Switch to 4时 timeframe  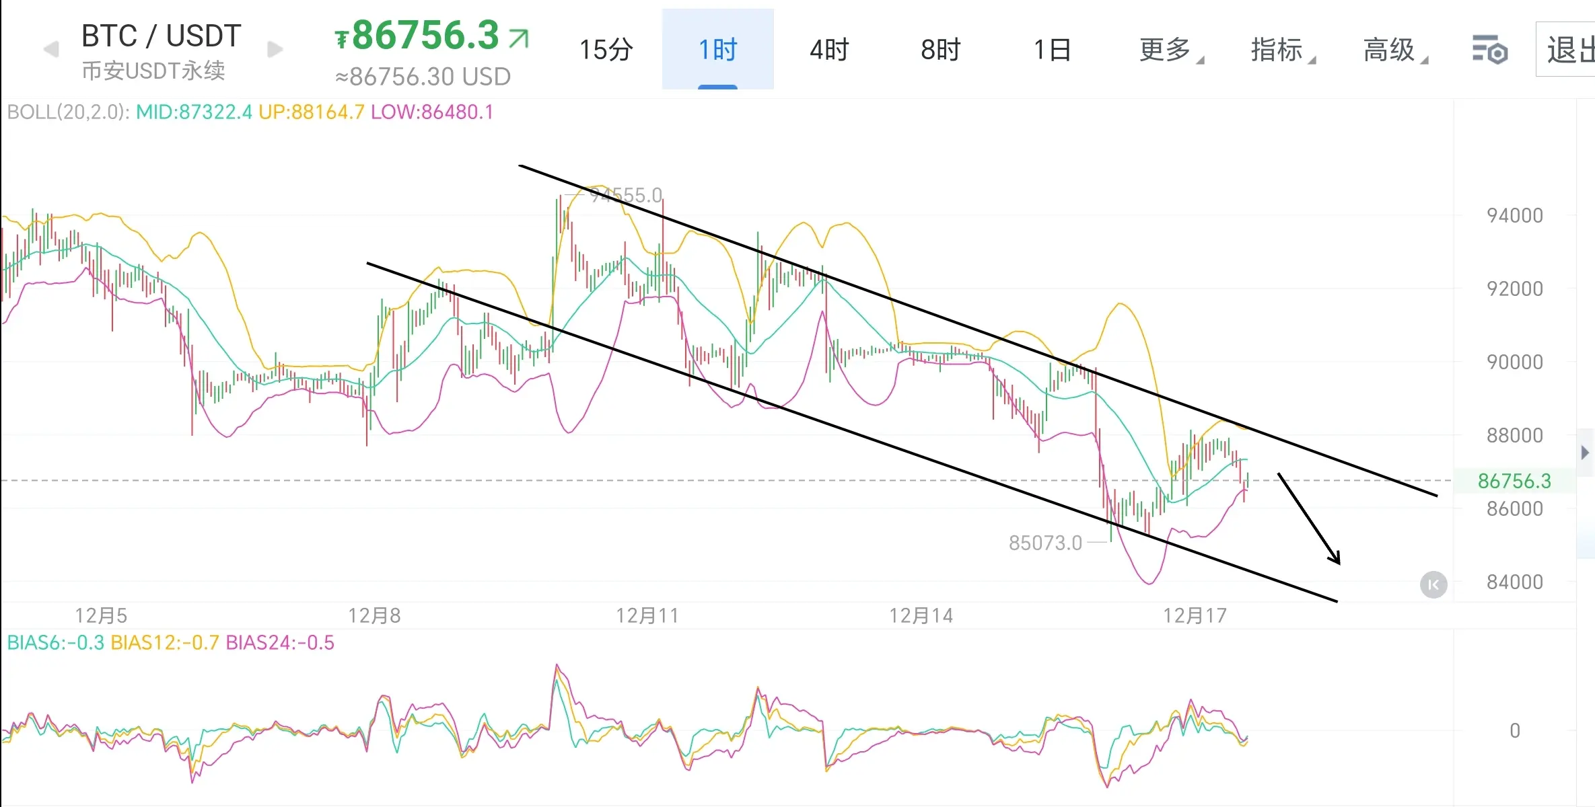pos(829,50)
